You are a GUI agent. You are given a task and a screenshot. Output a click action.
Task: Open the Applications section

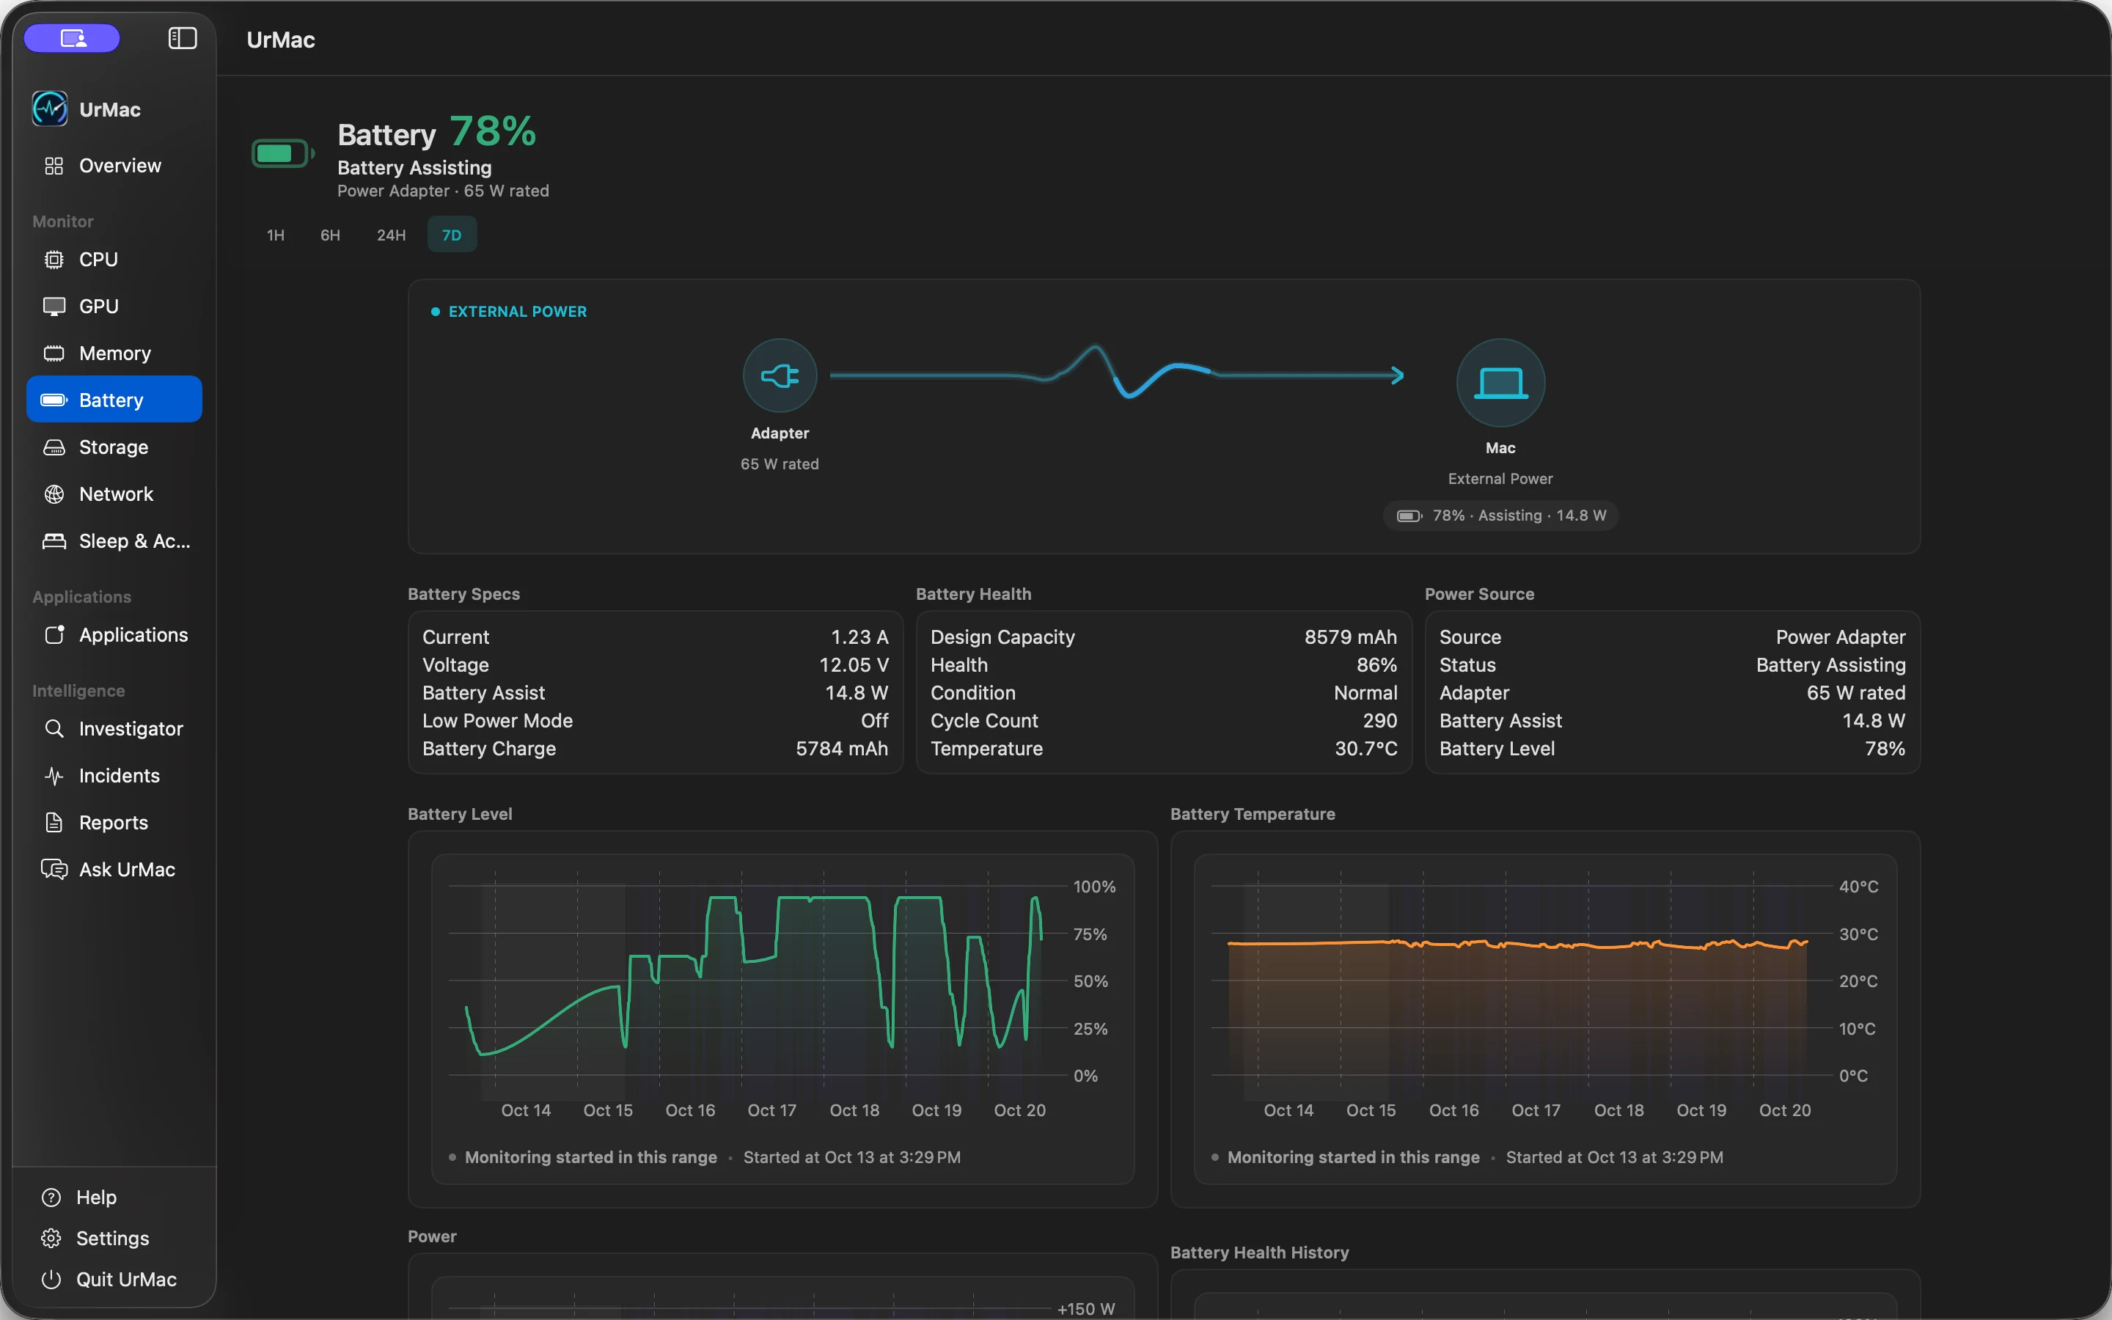[x=114, y=634]
